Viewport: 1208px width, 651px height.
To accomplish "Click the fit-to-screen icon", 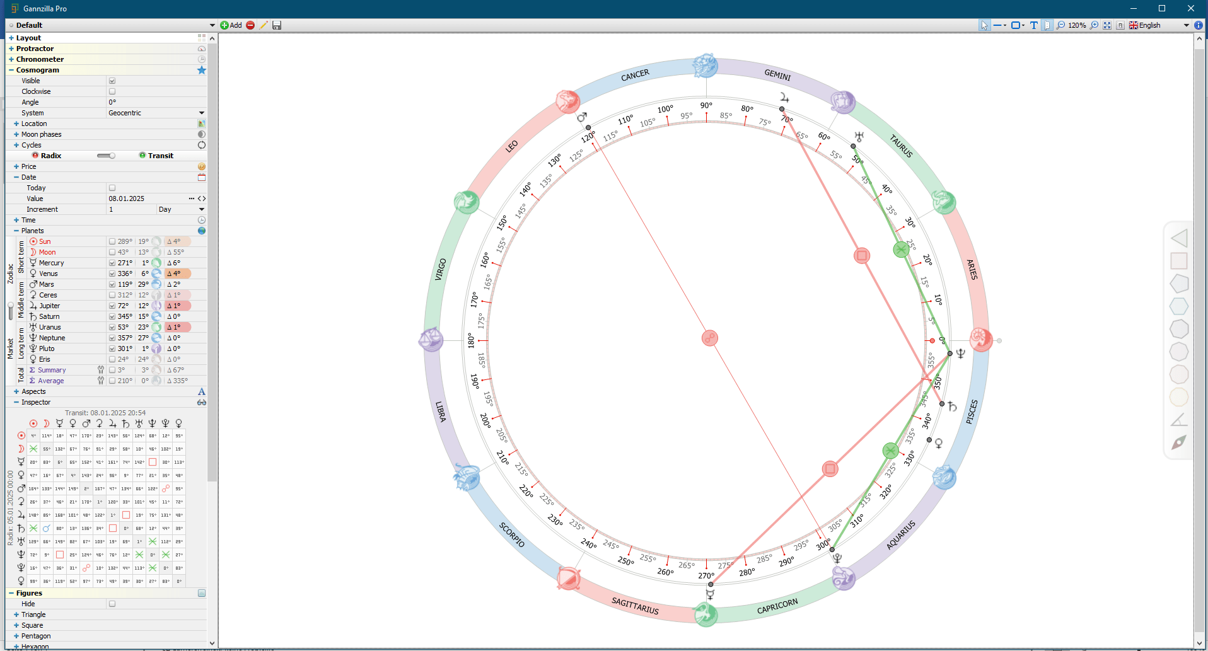I will [1107, 25].
